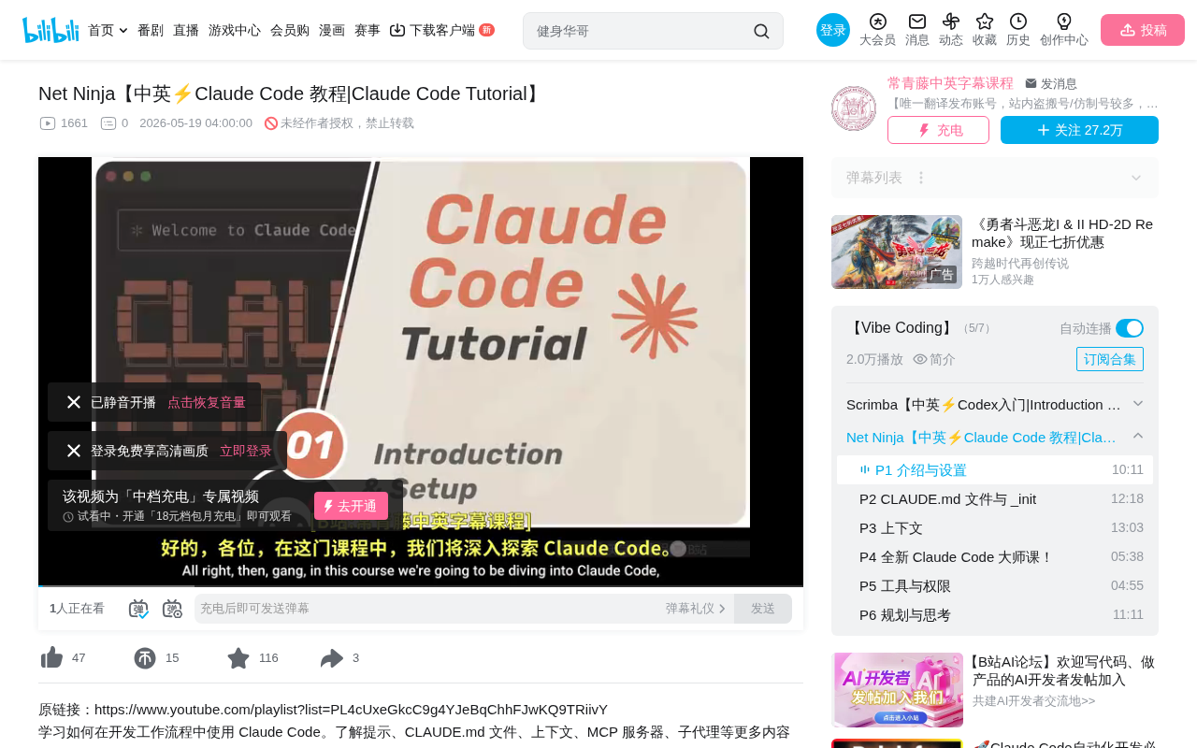Open 勇者斗恶龙 HD-2D Remake ad title
This screenshot has width=1197, height=748.
1063,233
